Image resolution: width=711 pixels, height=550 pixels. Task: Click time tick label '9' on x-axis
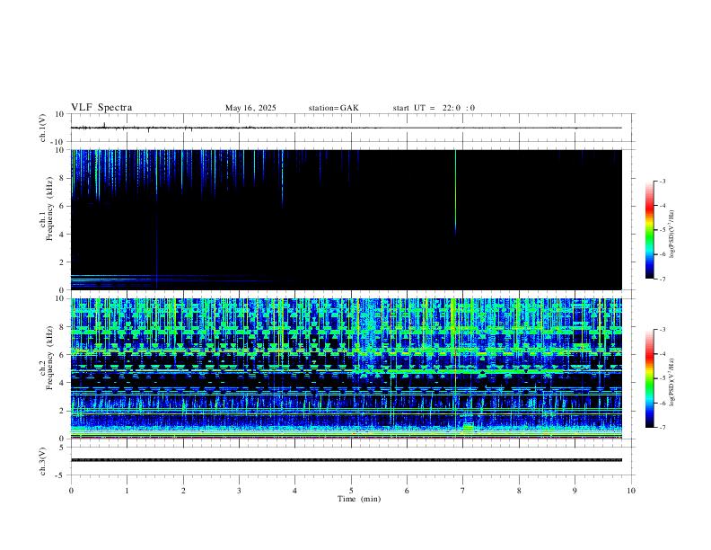[x=575, y=491]
